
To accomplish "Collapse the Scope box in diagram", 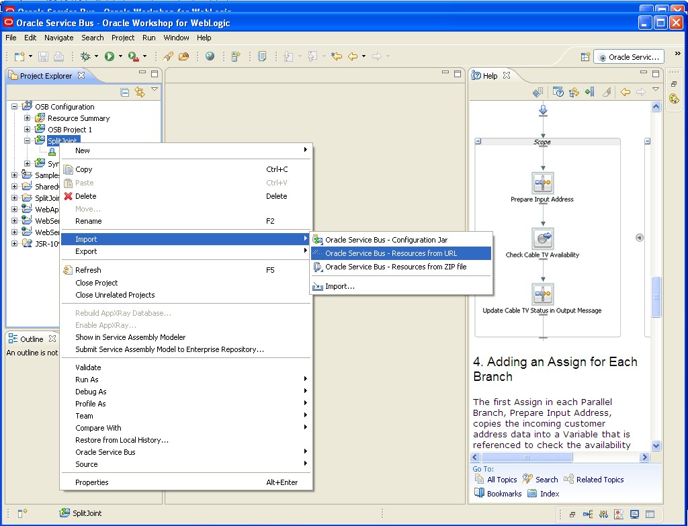I will point(478,141).
